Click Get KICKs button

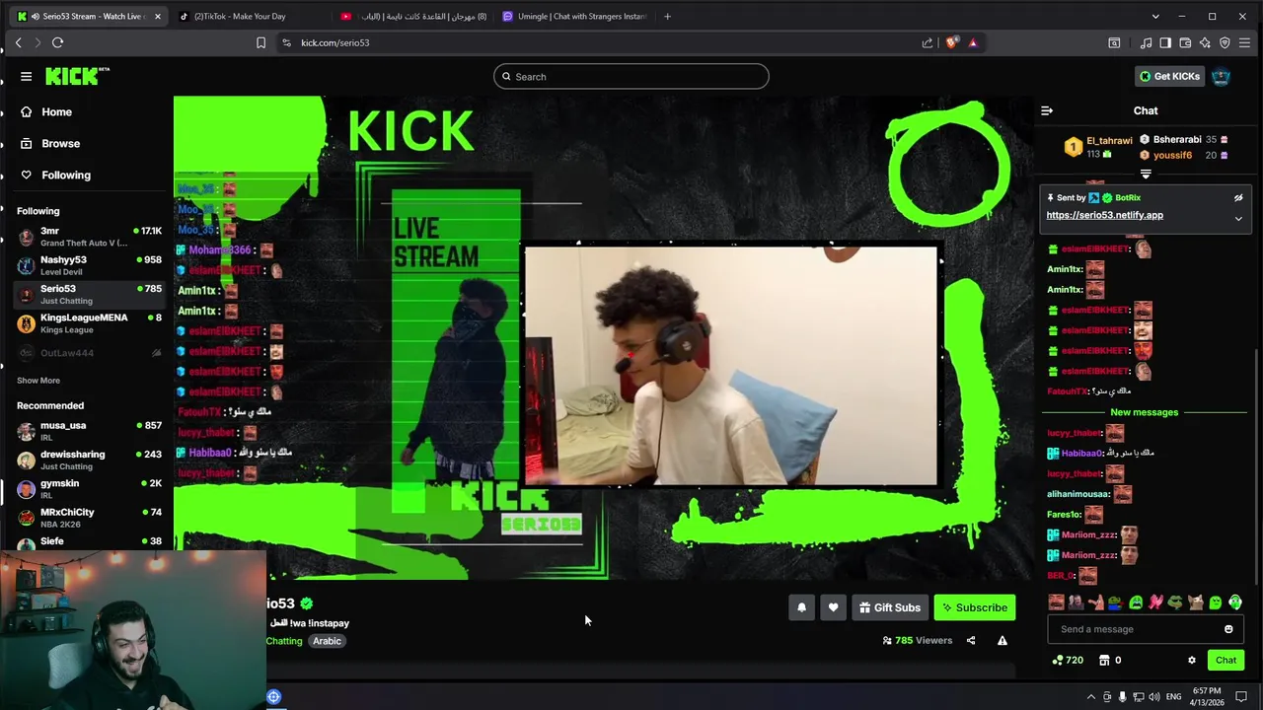point(1169,77)
